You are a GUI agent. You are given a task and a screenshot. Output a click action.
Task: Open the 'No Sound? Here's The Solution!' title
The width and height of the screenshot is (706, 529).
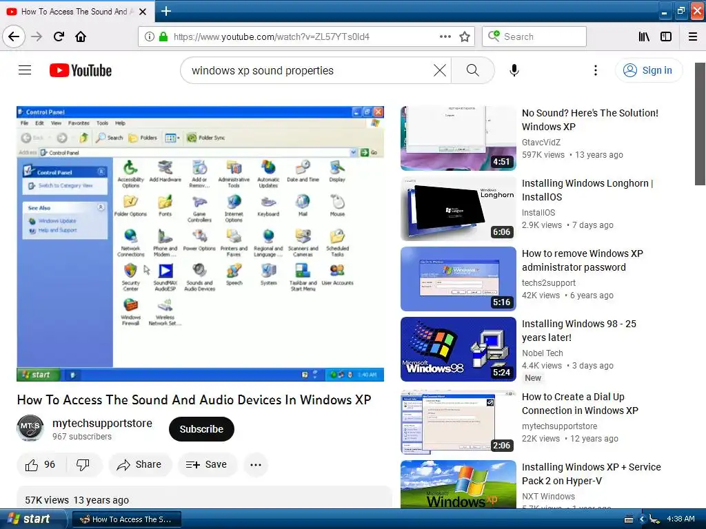[x=590, y=120]
